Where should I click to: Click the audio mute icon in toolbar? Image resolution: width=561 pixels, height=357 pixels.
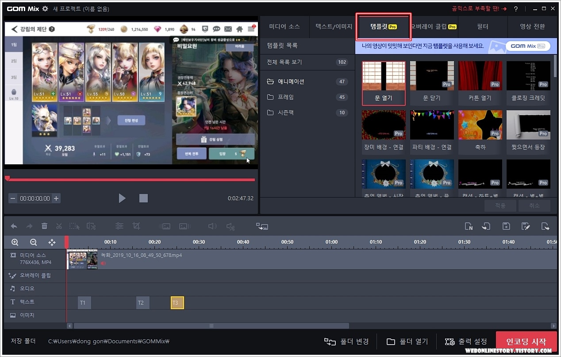[231, 226]
